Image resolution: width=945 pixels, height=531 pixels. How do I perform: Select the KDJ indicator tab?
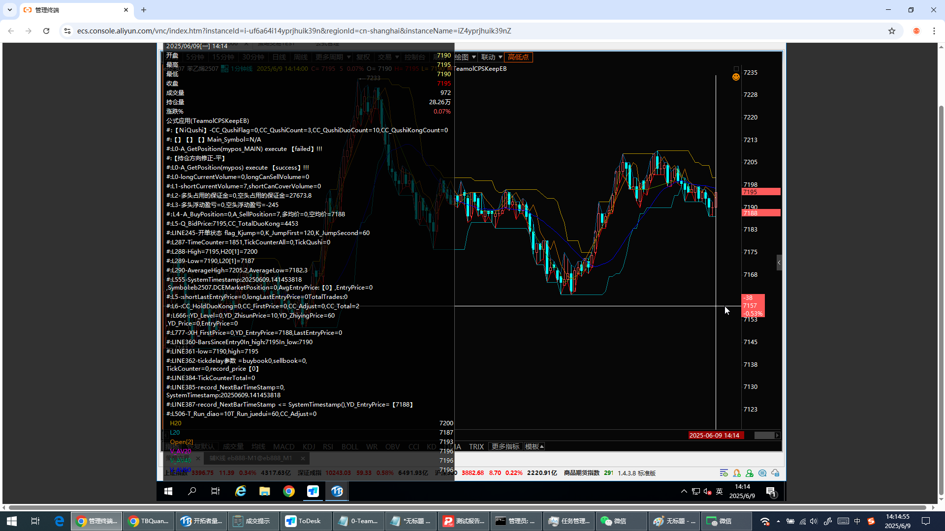point(309,446)
